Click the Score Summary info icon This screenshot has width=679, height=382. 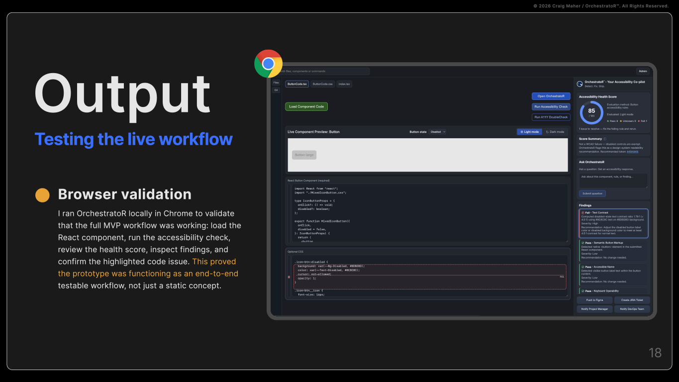[x=605, y=139]
